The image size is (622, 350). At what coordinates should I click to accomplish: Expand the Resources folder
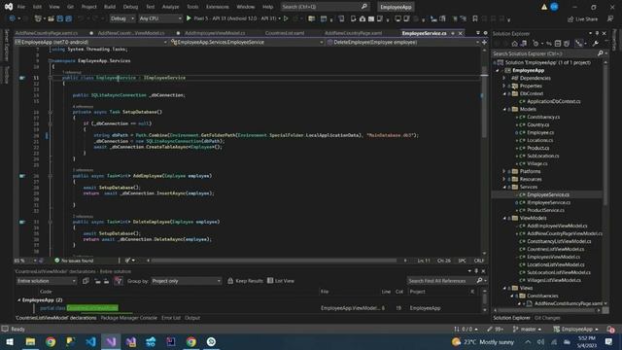click(504, 179)
